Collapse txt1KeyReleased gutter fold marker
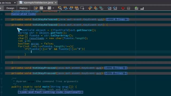This screenshot has width=171, height=96. point(2,25)
